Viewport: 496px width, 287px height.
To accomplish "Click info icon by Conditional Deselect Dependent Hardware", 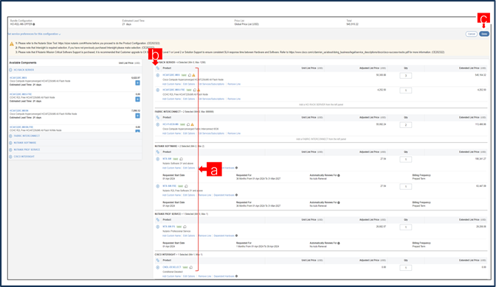I will (x=237, y=276).
